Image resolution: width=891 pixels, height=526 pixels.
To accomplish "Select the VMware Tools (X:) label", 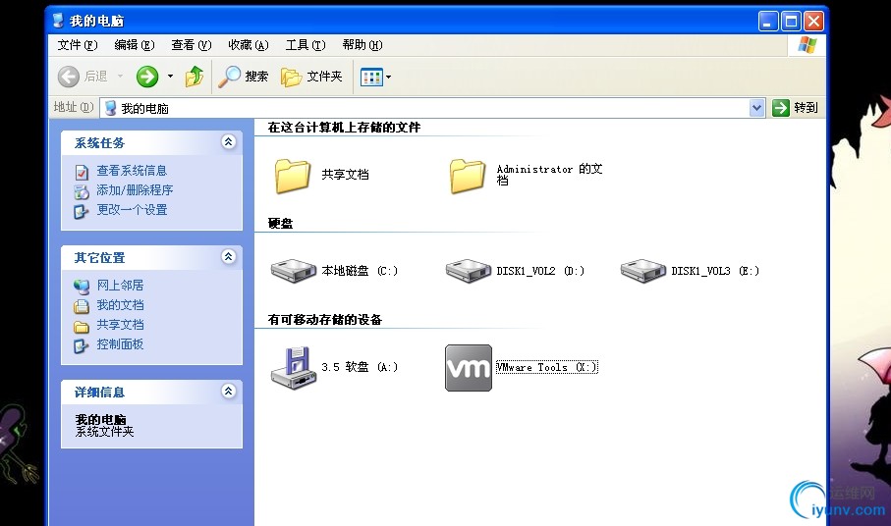I will (546, 367).
